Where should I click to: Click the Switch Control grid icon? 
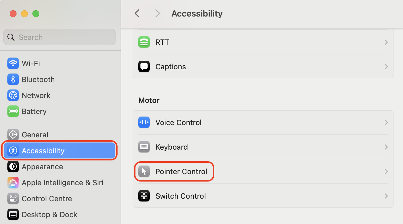coord(144,196)
